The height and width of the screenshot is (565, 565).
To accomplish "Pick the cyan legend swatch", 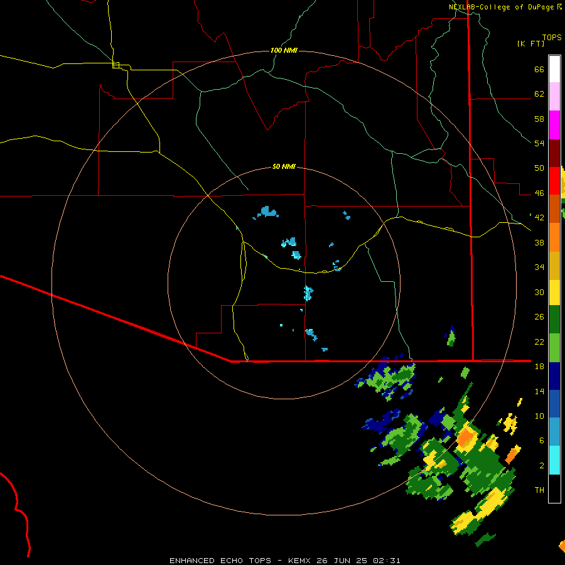I will point(554,460).
